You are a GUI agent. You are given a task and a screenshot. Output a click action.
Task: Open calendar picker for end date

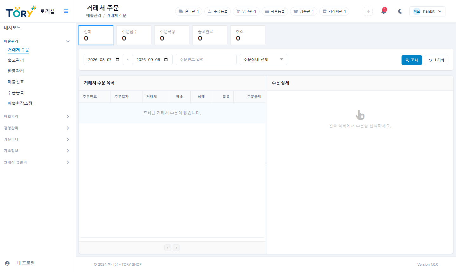166,59
